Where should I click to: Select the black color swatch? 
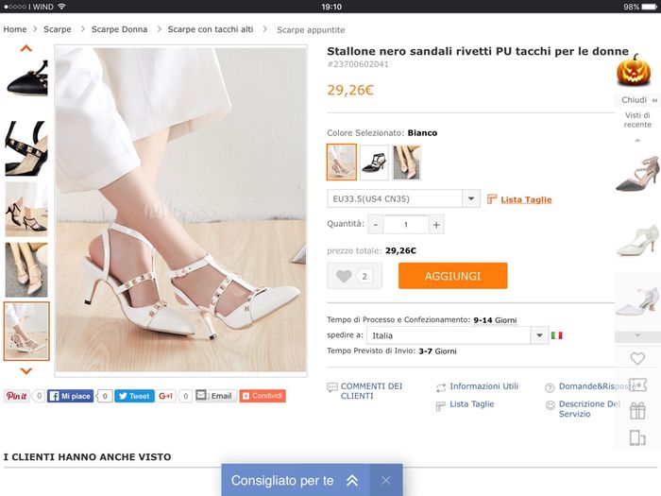click(374, 162)
